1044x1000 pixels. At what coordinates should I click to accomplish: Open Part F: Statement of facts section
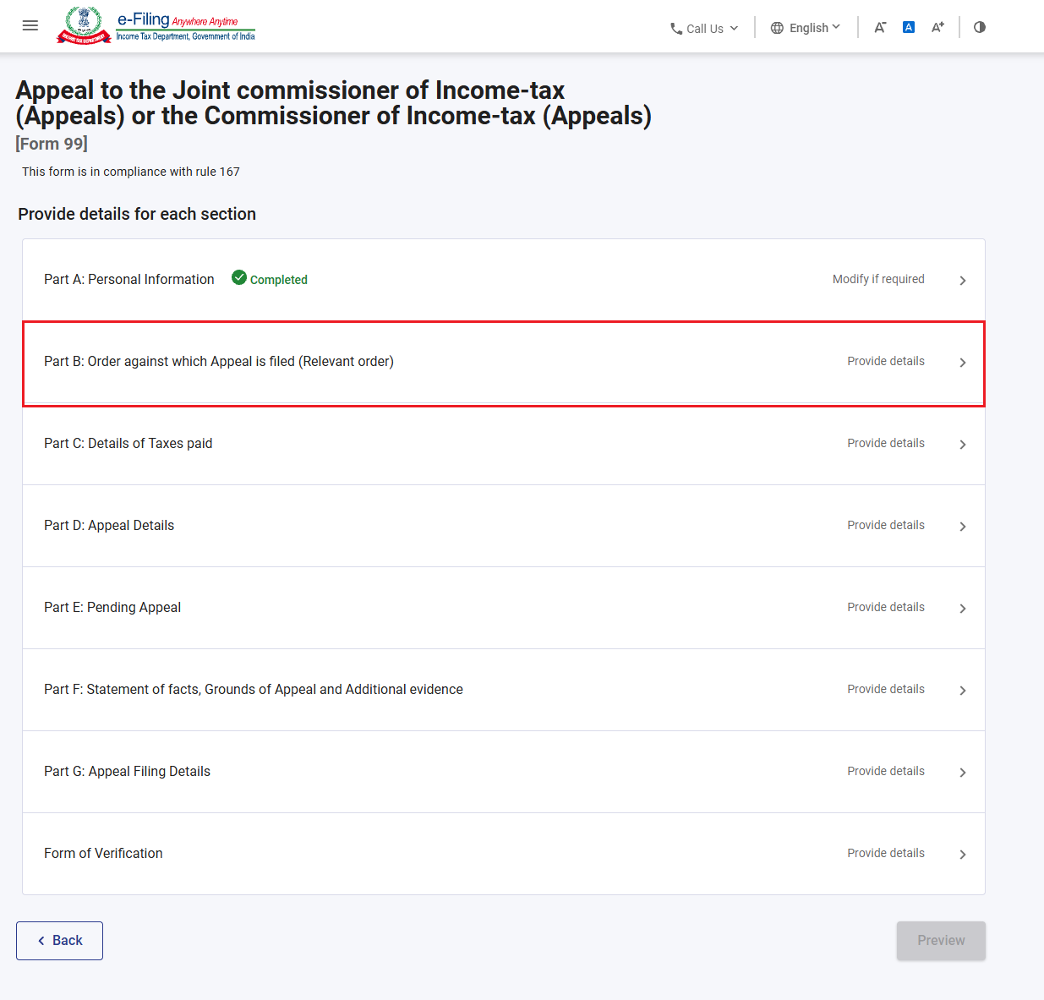coord(504,690)
